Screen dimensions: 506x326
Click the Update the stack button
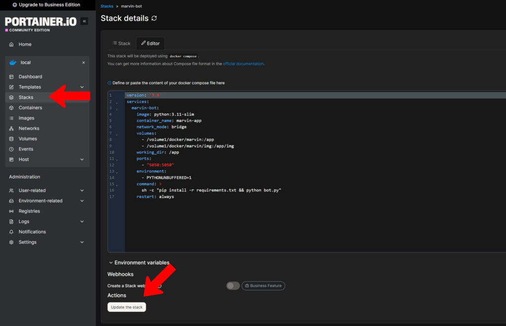(126, 307)
